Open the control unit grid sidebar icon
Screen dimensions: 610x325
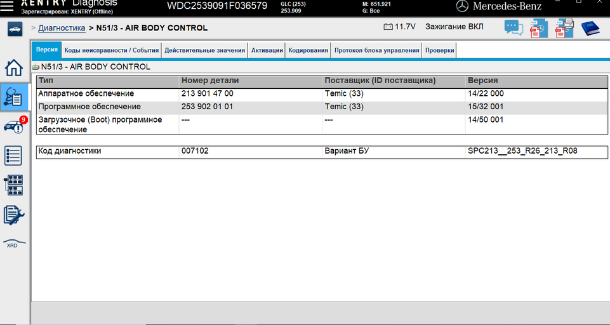(13, 185)
